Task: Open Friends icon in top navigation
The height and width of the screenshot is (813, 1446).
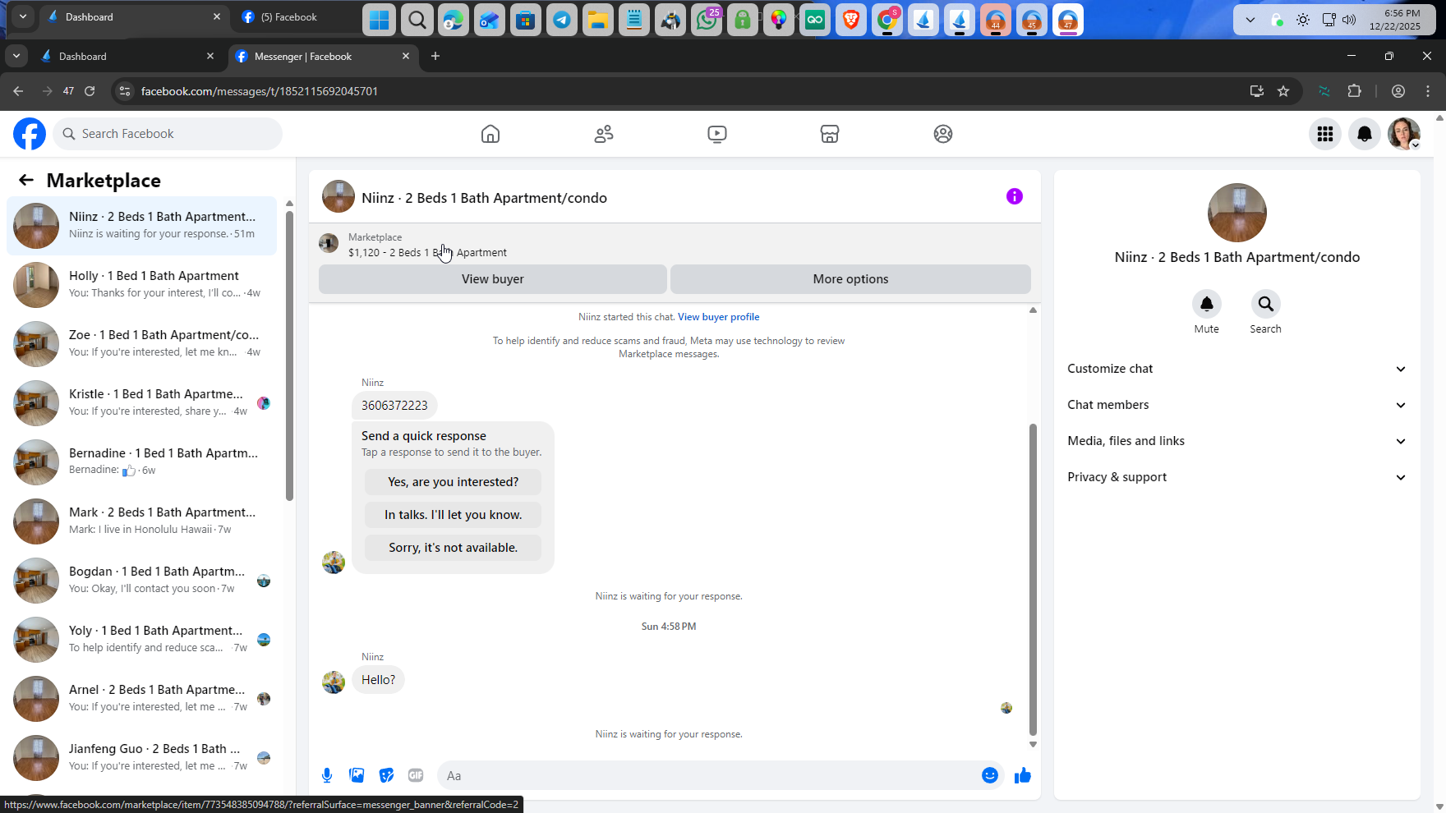Action: [x=604, y=134]
